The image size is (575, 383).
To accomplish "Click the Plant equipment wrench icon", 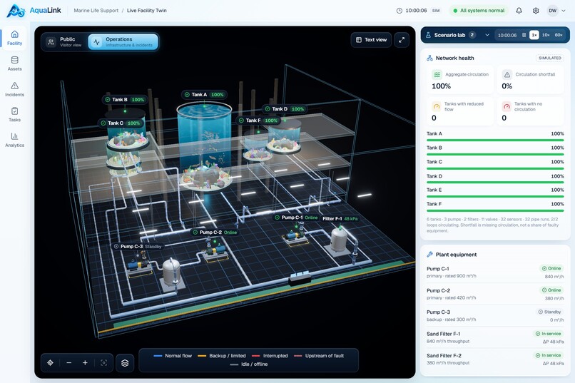I will point(429,255).
